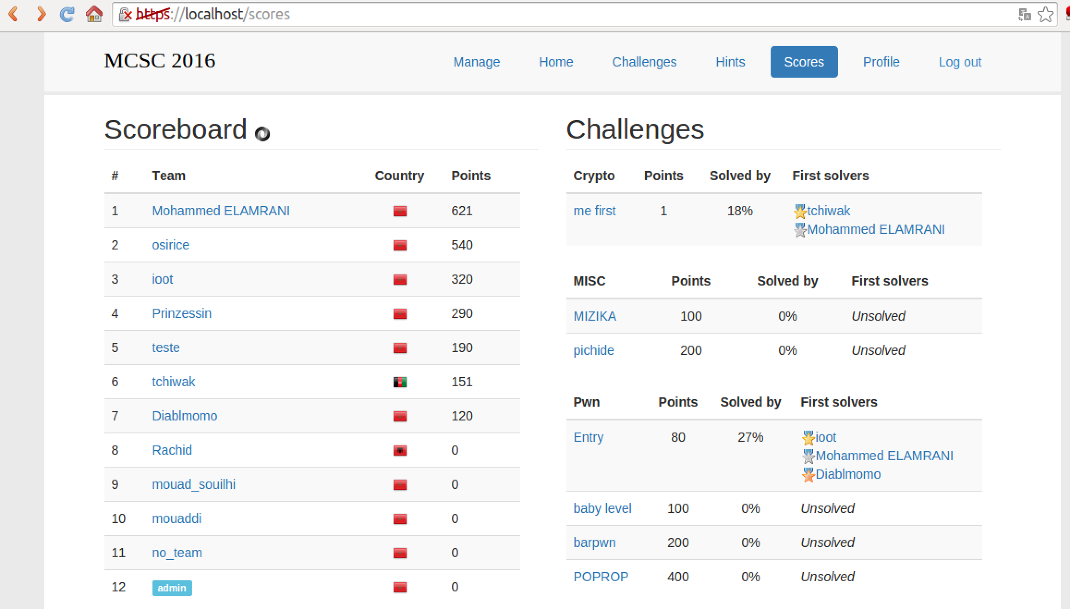The image size is (1070, 609).
Task: Click the browser forward arrow
Action: [x=41, y=14]
